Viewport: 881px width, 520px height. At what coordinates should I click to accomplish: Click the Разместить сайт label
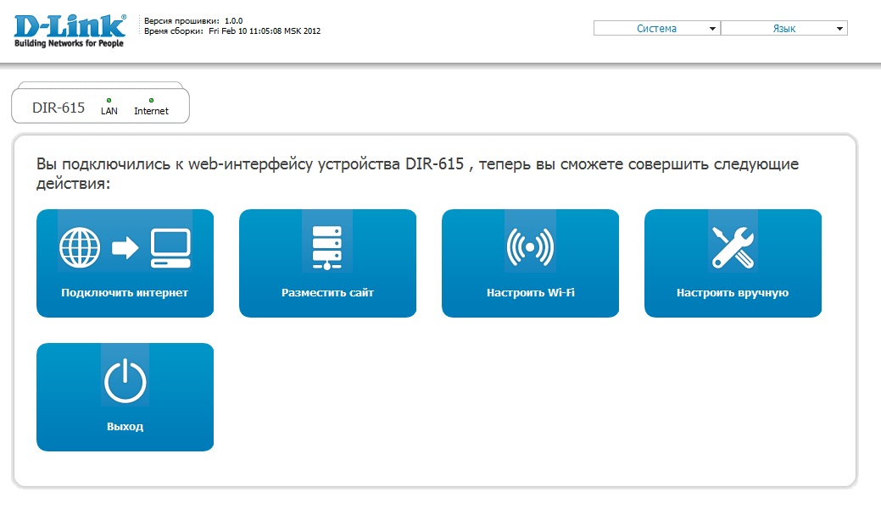(327, 293)
